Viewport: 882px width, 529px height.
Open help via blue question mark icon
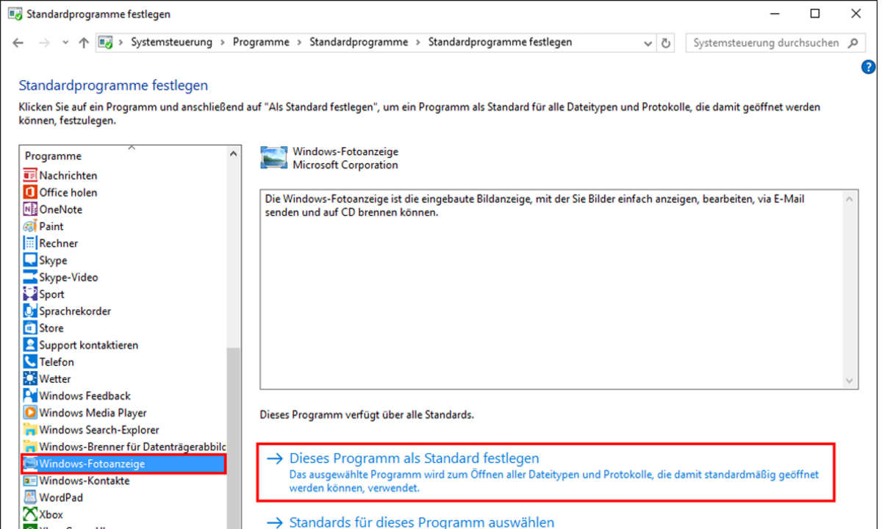point(868,67)
